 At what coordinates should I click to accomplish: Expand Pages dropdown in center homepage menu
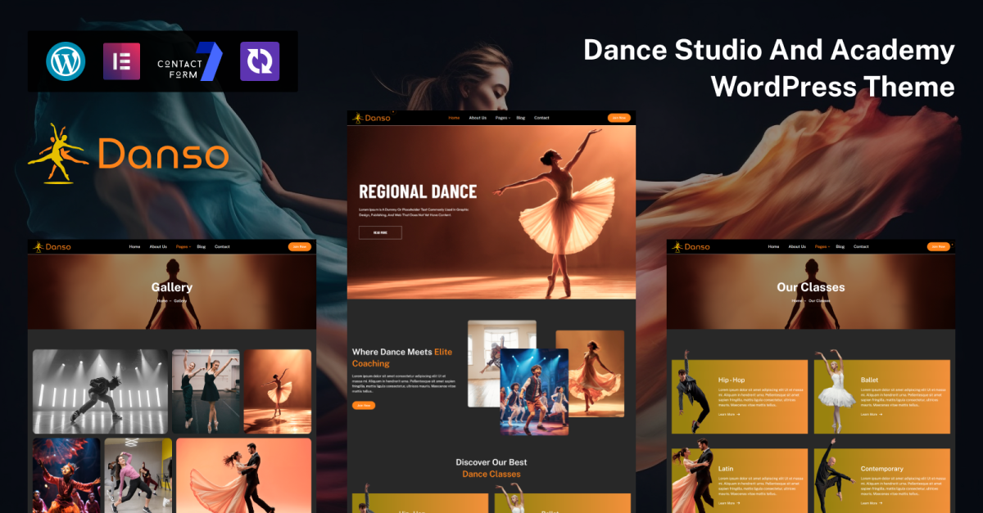[502, 118]
